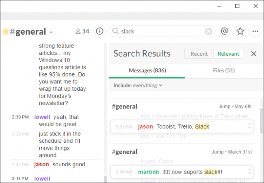
Task: Expand the Include: everything dropdown
Action: (x=138, y=85)
